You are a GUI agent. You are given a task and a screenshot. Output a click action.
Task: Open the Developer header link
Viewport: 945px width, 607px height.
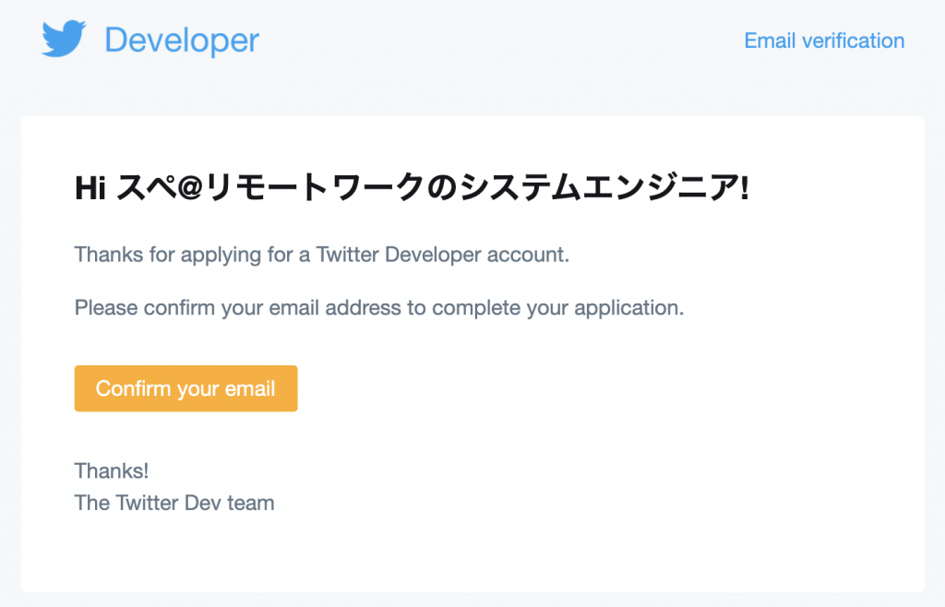(x=182, y=41)
